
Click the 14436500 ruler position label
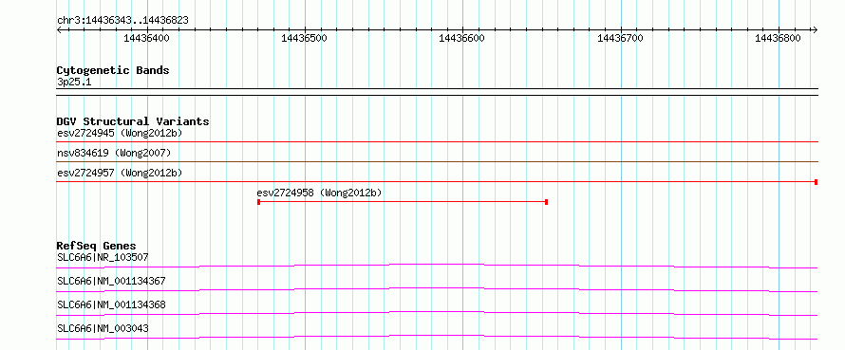[304, 38]
